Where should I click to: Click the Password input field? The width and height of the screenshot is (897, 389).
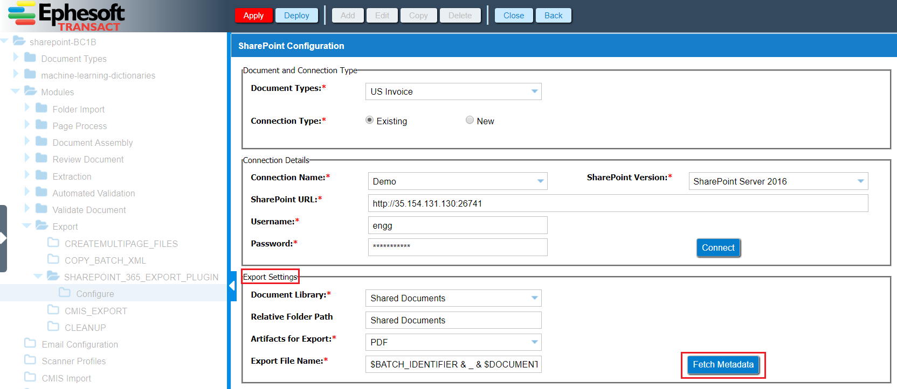[x=458, y=247]
